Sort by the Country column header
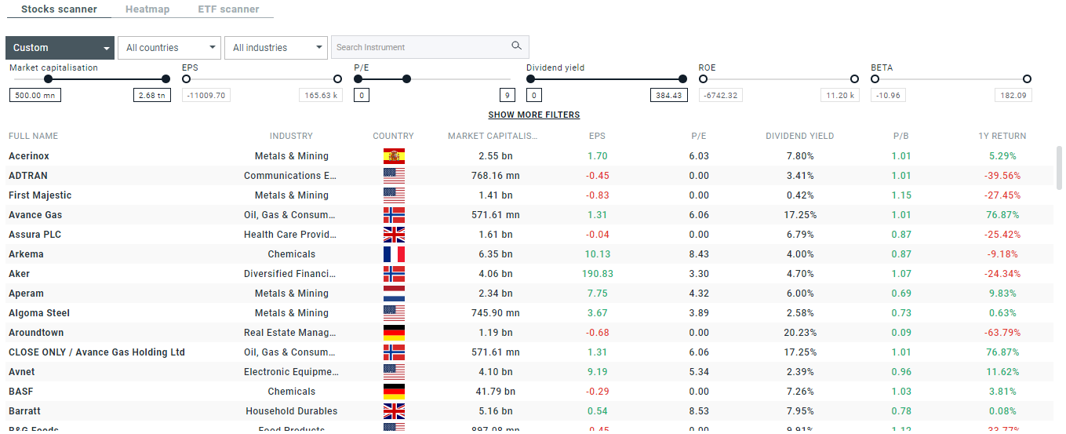 (x=393, y=137)
